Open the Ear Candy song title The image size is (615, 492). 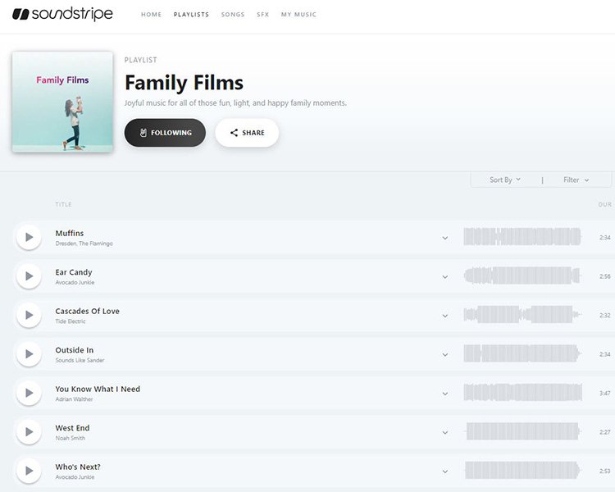tap(74, 272)
